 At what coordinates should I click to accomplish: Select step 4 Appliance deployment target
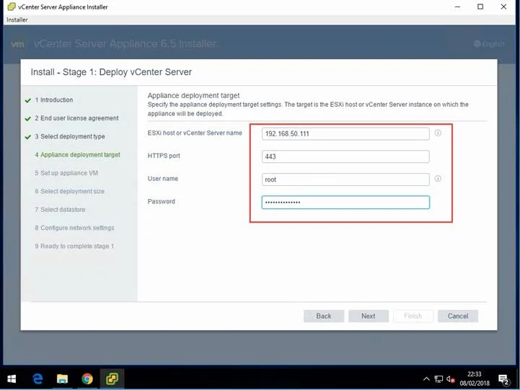[x=78, y=155]
